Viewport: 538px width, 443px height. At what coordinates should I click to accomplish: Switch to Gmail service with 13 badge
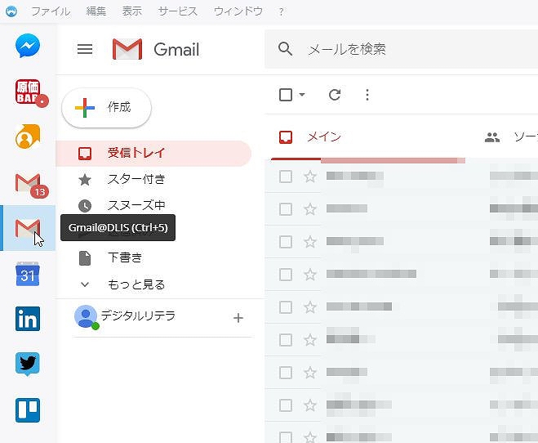(28, 182)
